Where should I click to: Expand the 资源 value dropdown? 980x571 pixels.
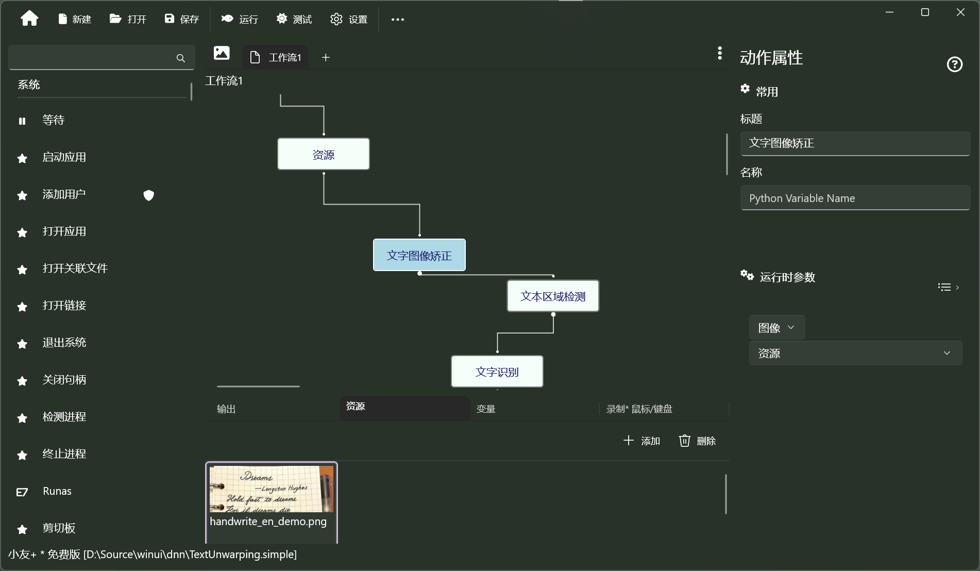click(x=947, y=353)
